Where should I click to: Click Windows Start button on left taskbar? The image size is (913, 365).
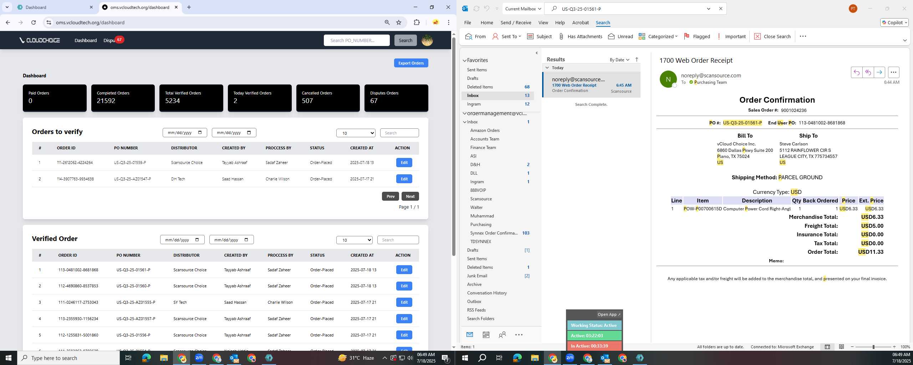click(x=9, y=358)
